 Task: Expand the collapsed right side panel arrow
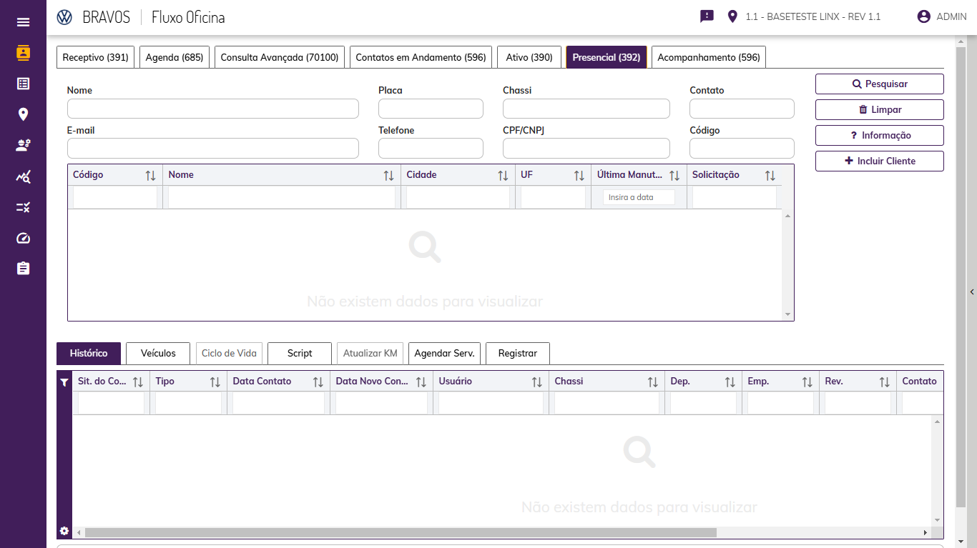coord(972,292)
